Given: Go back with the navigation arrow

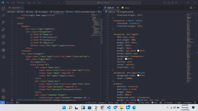Looking at the screenshot, I should pos(59,3).
